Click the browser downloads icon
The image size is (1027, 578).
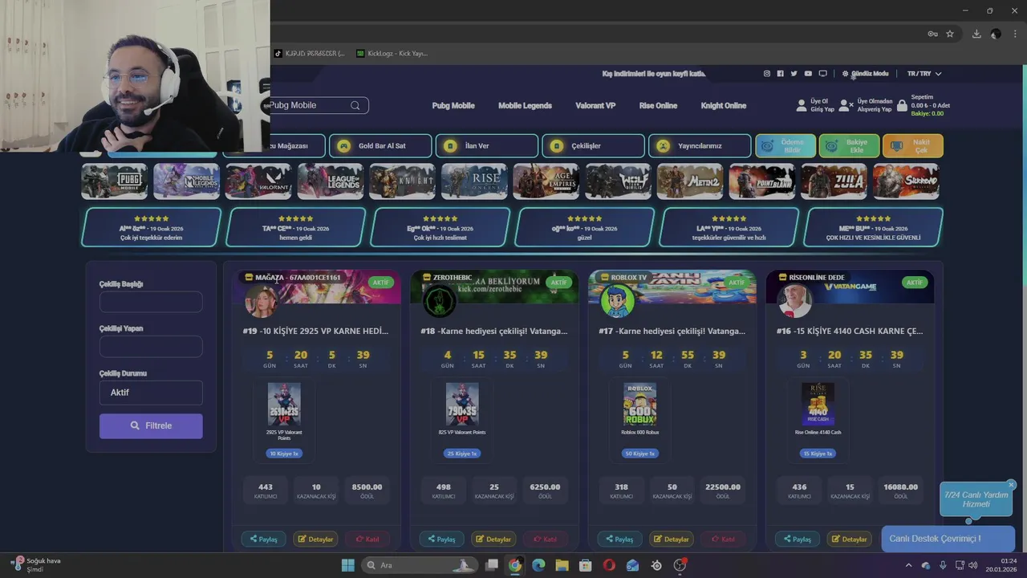tap(976, 34)
